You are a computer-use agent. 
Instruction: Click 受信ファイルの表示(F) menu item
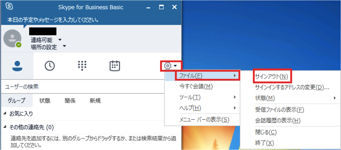(290, 110)
